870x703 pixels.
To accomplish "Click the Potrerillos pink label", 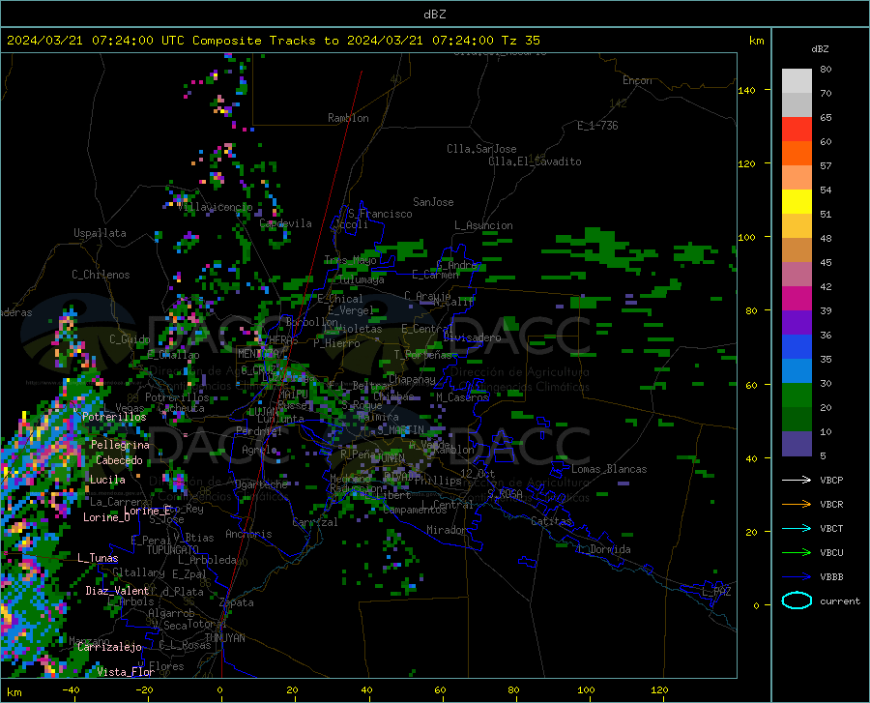I will (x=114, y=417).
